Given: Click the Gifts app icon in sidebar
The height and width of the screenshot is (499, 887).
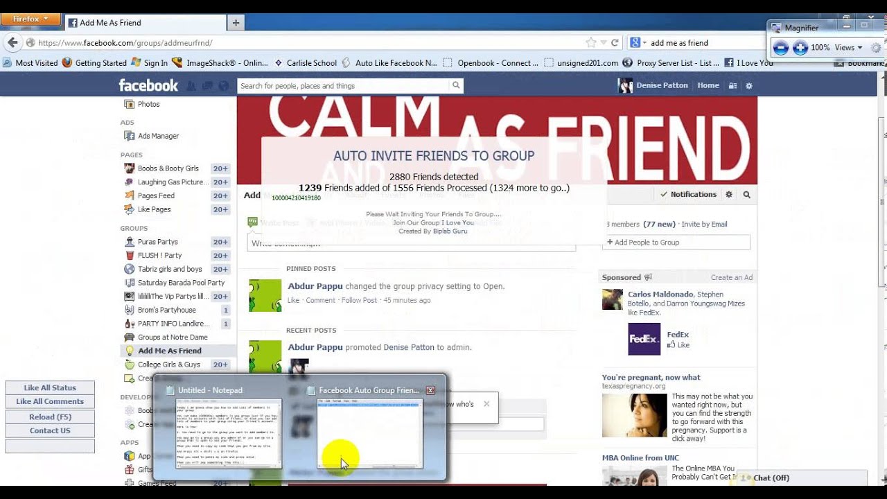Looking at the screenshot, I should click(x=129, y=470).
